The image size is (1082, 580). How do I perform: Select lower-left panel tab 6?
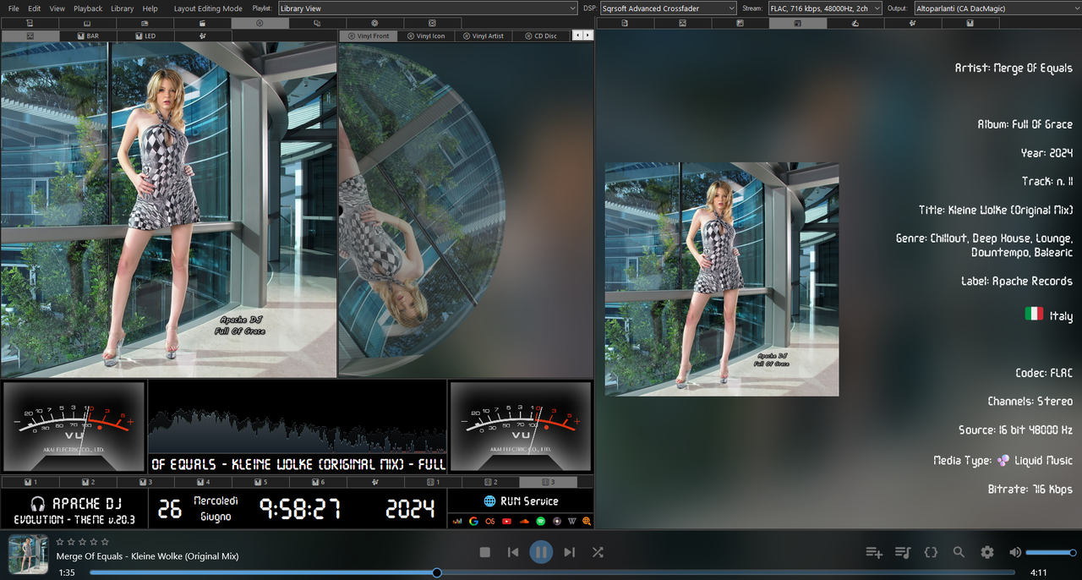(318, 482)
